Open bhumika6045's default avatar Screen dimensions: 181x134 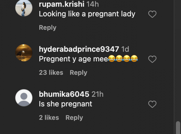[24, 98]
